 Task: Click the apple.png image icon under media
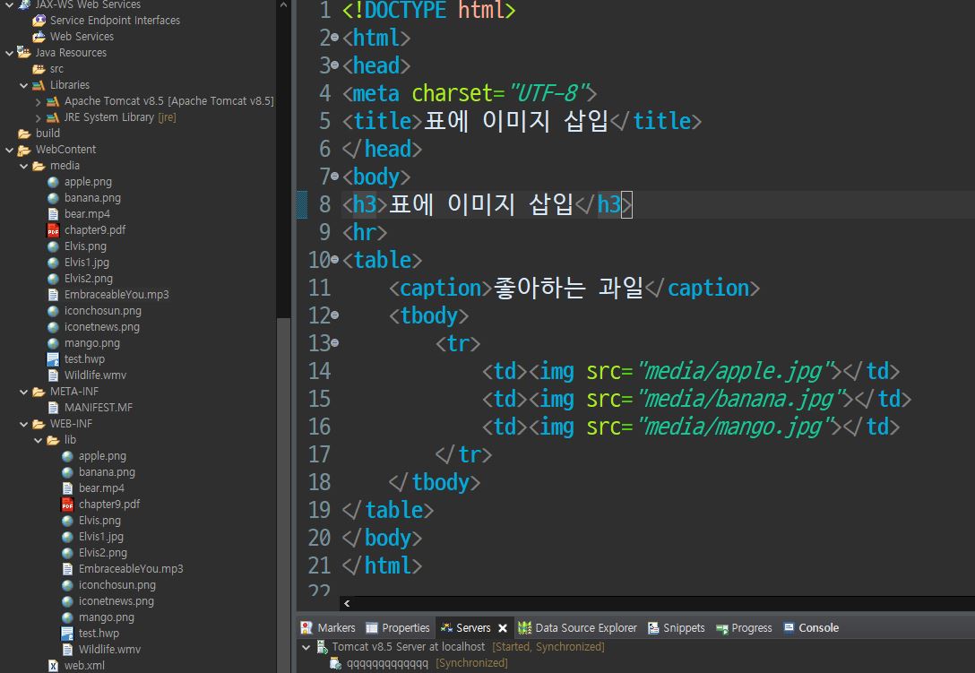coord(53,181)
